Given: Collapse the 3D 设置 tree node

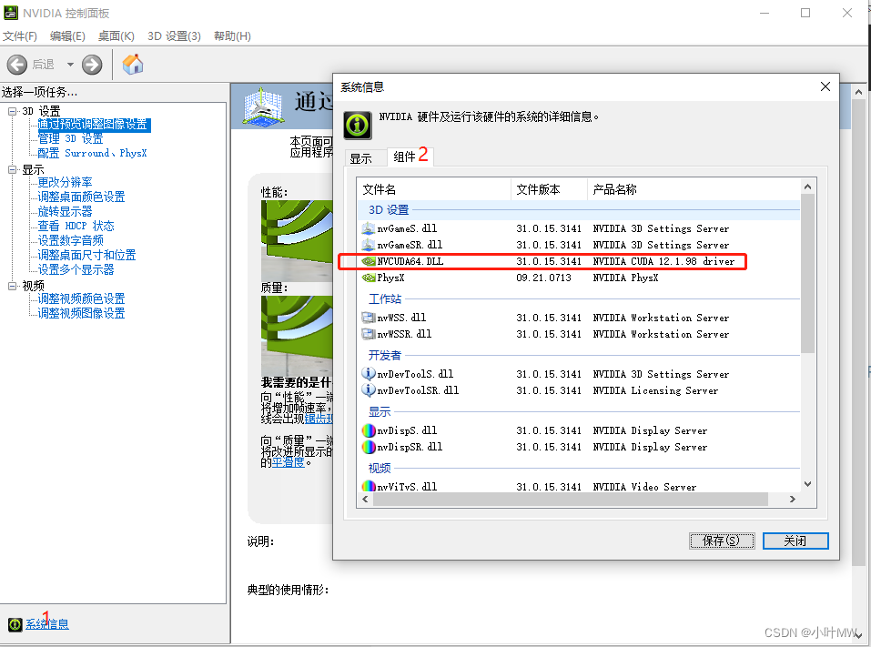Looking at the screenshot, I should click(x=12, y=111).
